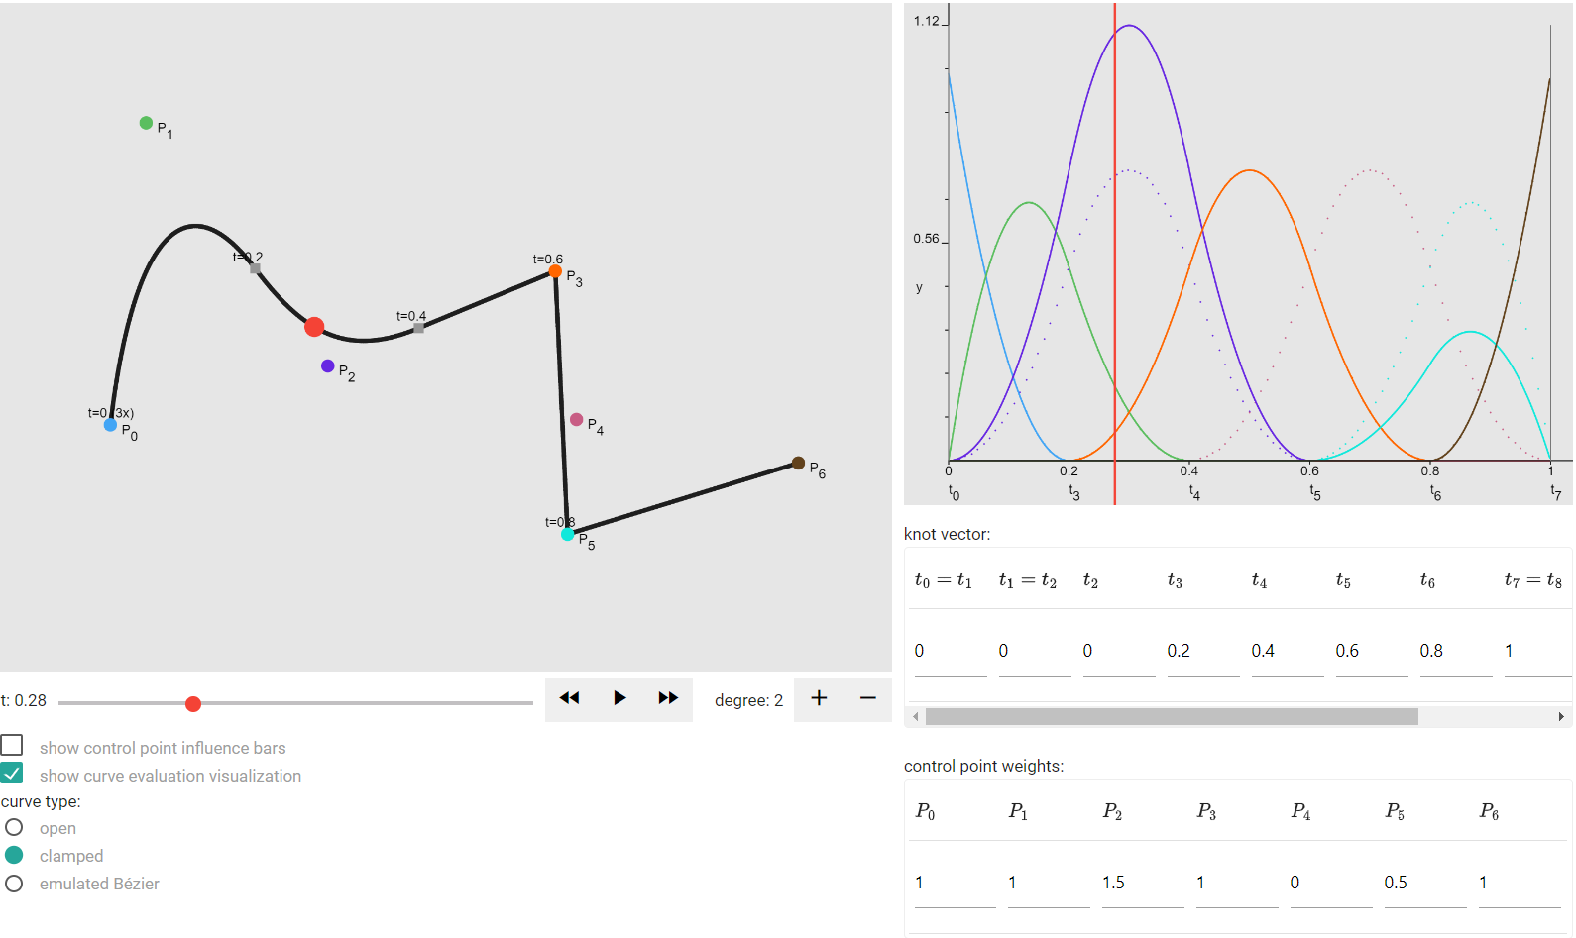The width and height of the screenshot is (1576, 938).
Task: Click the fast-forward playback icon
Action: 668,698
